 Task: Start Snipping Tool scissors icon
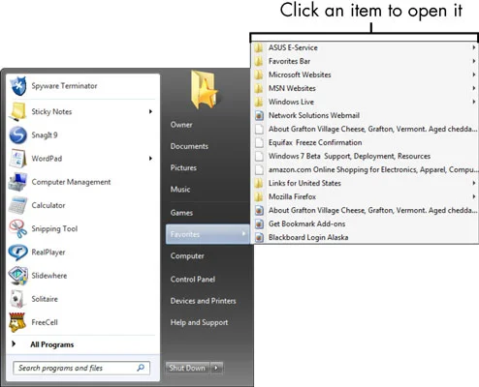[x=17, y=228]
